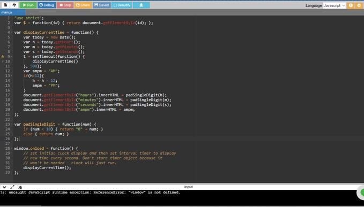Click padSingleDigit on line 23
This screenshot has height=207, width=364.
tap(39, 124)
